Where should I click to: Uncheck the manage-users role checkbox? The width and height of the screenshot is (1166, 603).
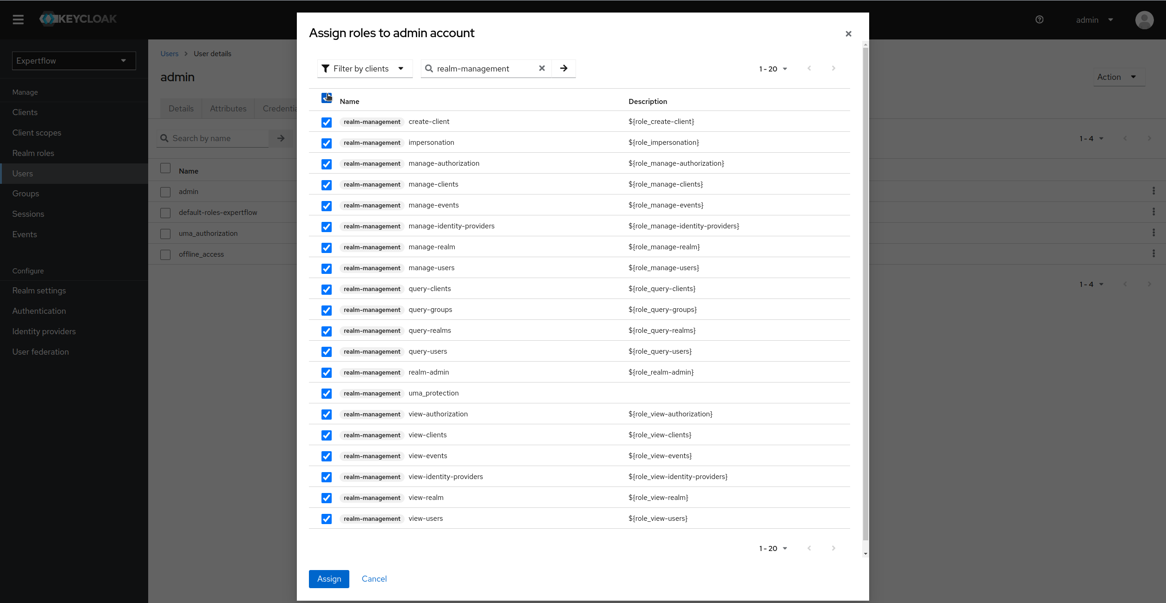click(326, 269)
